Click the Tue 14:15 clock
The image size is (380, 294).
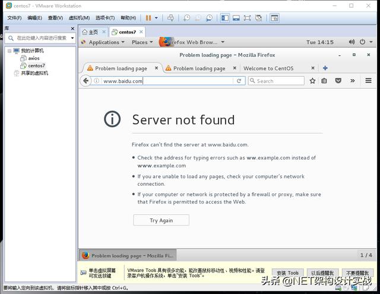[320, 42]
